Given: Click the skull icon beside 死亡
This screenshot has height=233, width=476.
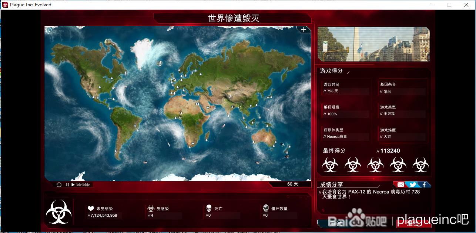Looking at the screenshot, I should click(x=209, y=209).
